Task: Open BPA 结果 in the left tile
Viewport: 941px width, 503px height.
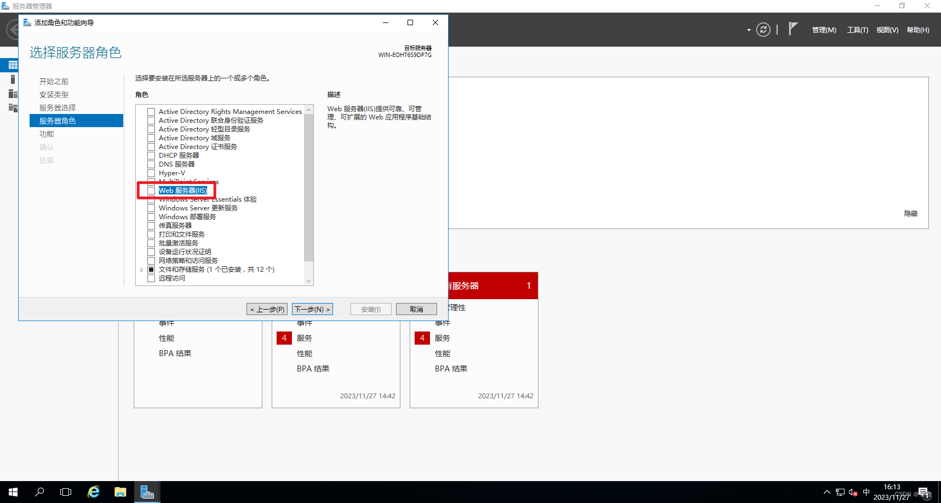Action: tap(175, 353)
